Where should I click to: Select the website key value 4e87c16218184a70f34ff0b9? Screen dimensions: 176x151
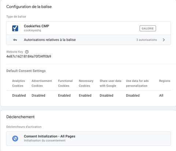[29, 56]
